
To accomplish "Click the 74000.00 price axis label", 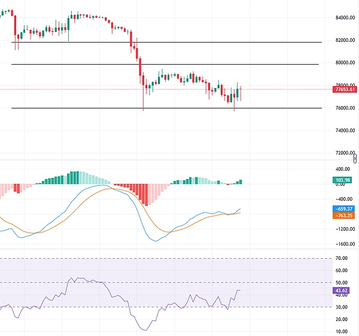I will (345, 131).
